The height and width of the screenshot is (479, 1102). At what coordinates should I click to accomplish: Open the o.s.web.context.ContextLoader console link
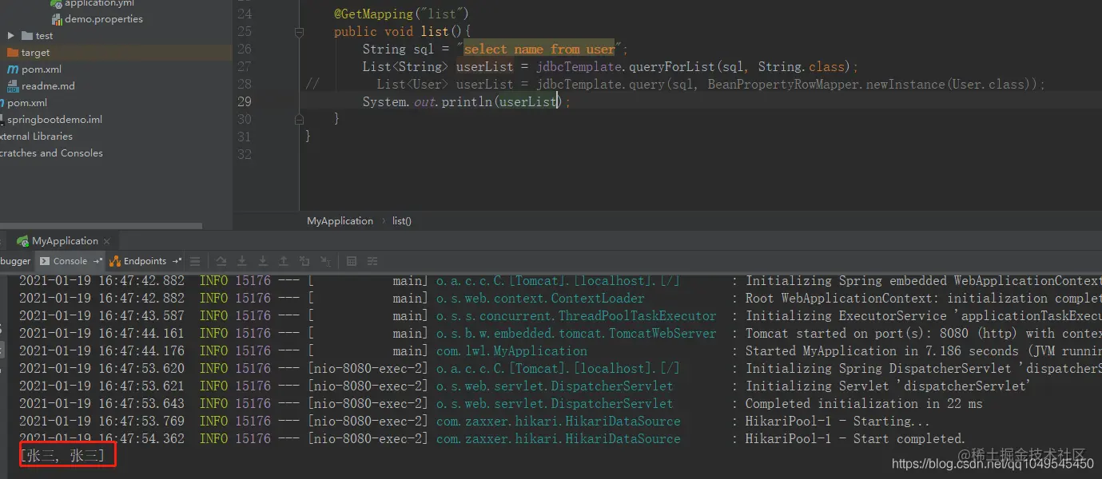540,299
